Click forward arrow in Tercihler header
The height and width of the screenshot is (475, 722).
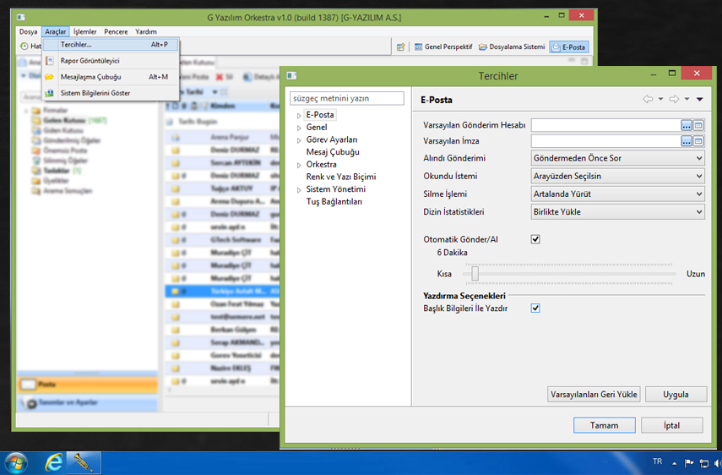[x=674, y=99]
